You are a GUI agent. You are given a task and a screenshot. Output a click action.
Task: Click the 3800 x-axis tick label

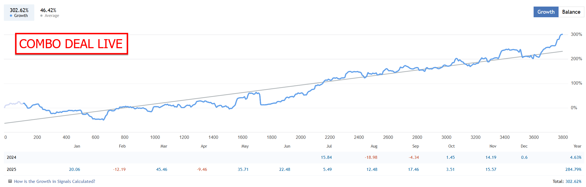pos(563,137)
